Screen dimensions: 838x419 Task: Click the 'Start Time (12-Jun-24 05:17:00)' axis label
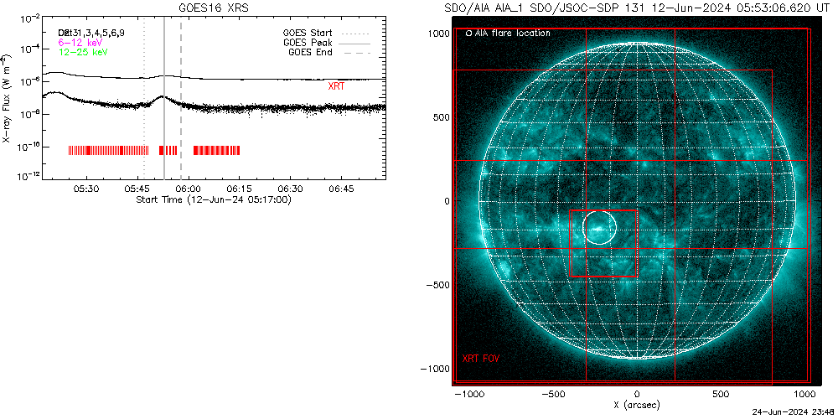click(x=213, y=200)
